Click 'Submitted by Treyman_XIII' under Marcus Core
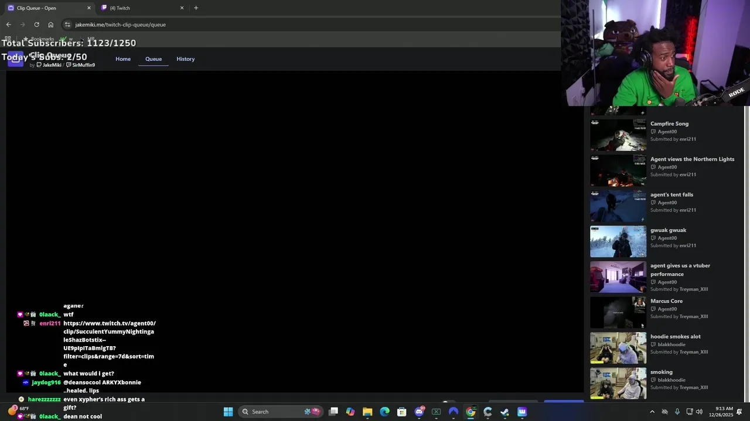The width and height of the screenshot is (750, 421). pos(679,316)
